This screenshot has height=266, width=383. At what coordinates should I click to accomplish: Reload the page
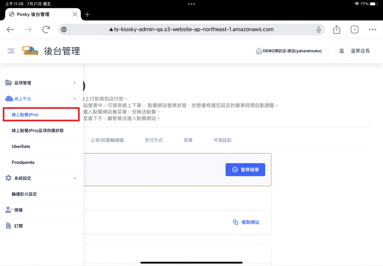[46, 30]
